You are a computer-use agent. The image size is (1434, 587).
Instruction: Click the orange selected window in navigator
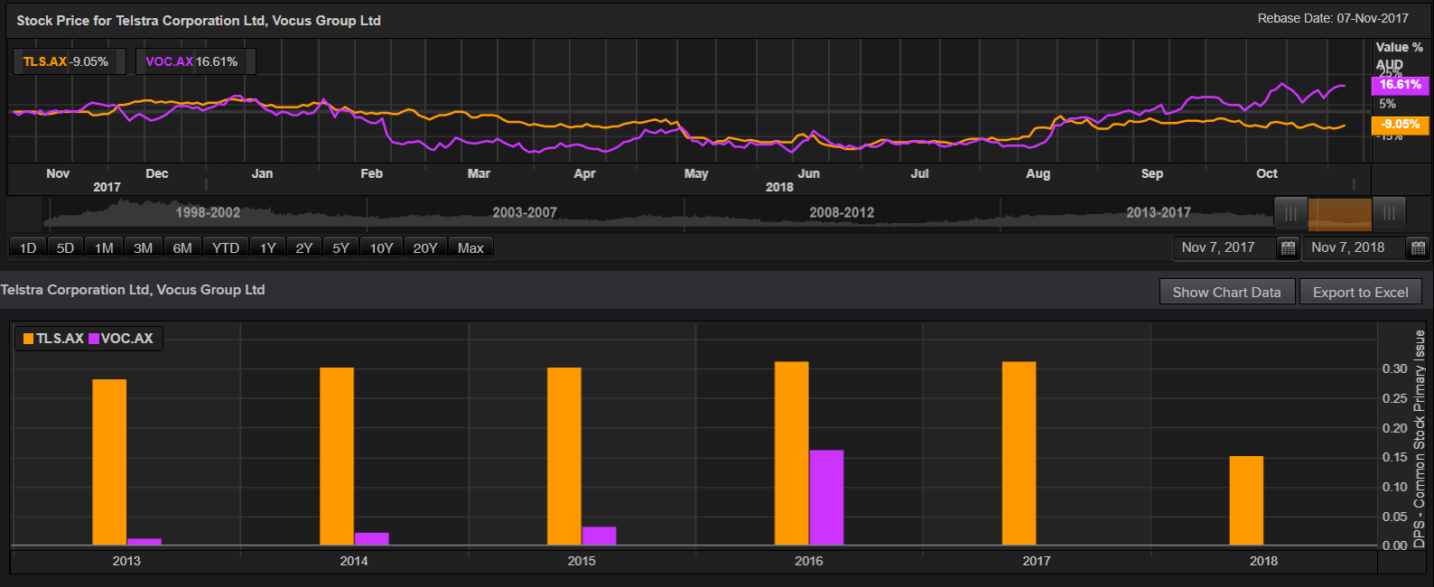tap(1340, 213)
